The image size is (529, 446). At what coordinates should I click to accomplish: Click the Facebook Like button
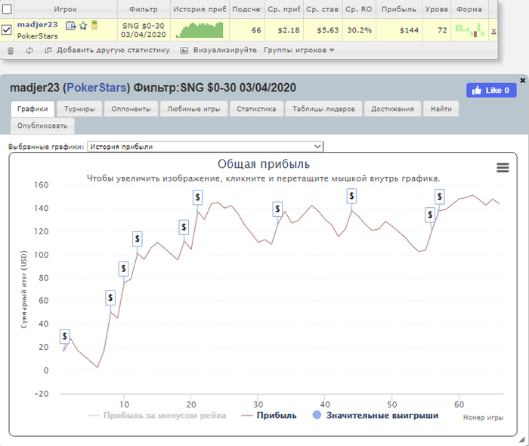(491, 91)
